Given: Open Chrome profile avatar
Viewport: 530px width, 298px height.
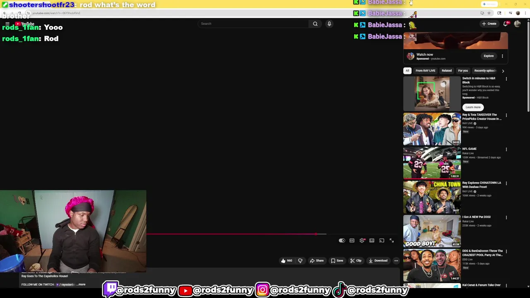Looking at the screenshot, I should pos(518,13).
